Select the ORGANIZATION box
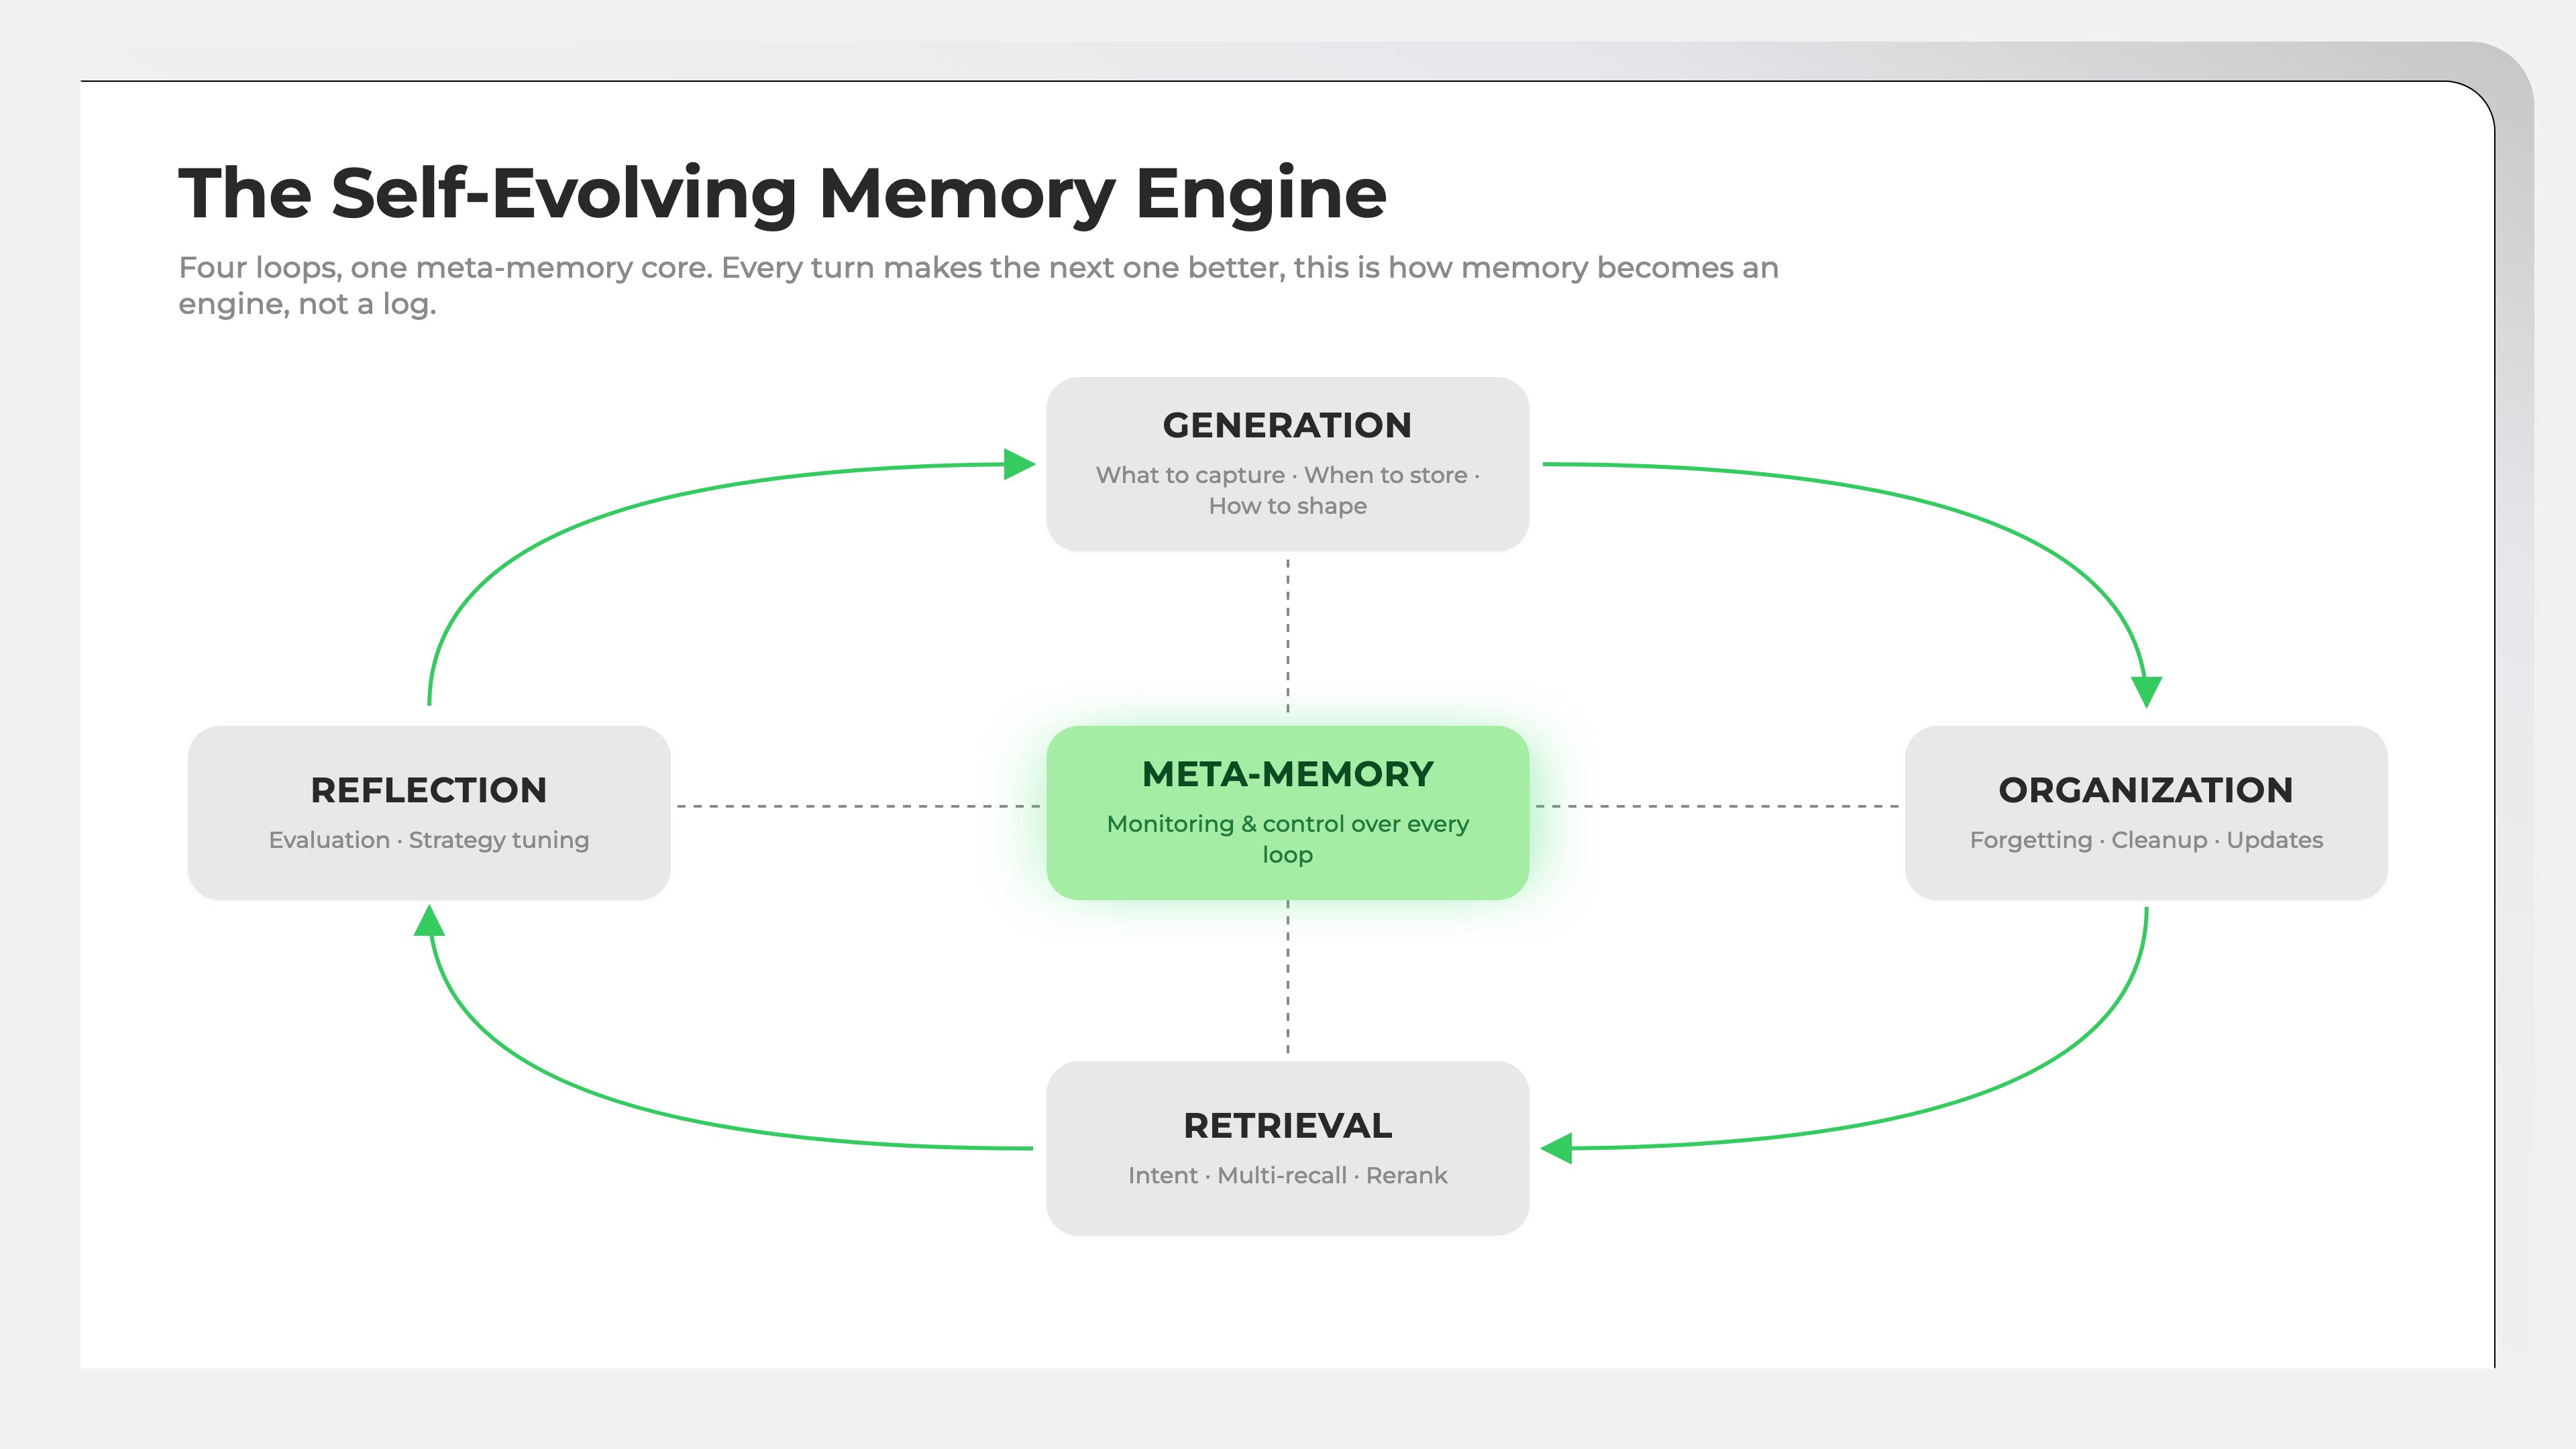The image size is (2576, 1449). click(2146, 813)
